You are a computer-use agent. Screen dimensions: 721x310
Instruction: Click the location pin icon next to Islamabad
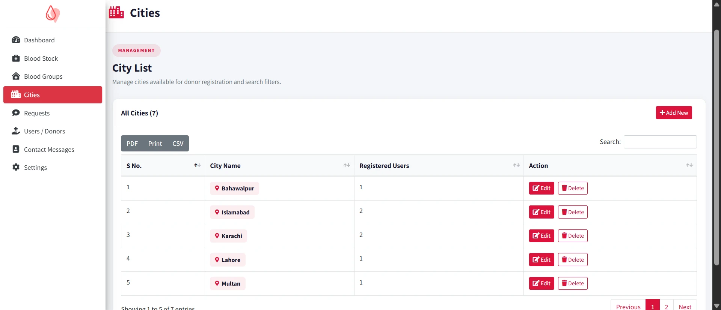tap(217, 212)
